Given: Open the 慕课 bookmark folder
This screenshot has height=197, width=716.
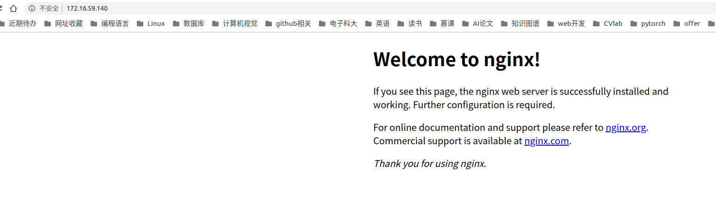Looking at the screenshot, I should 442,24.
